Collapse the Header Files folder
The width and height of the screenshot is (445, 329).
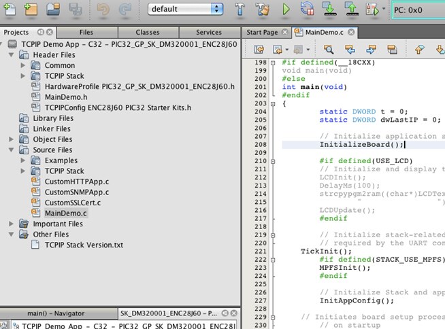pyautogui.click(x=11, y=54)
